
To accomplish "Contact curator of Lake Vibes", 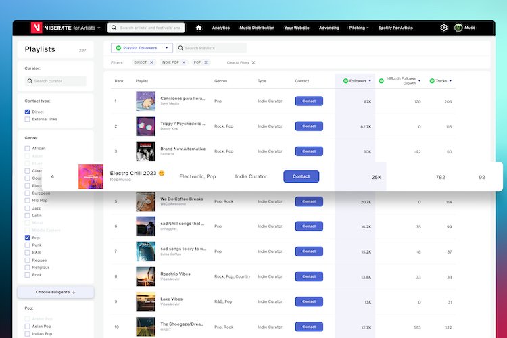I will click(x=309, y=301).
